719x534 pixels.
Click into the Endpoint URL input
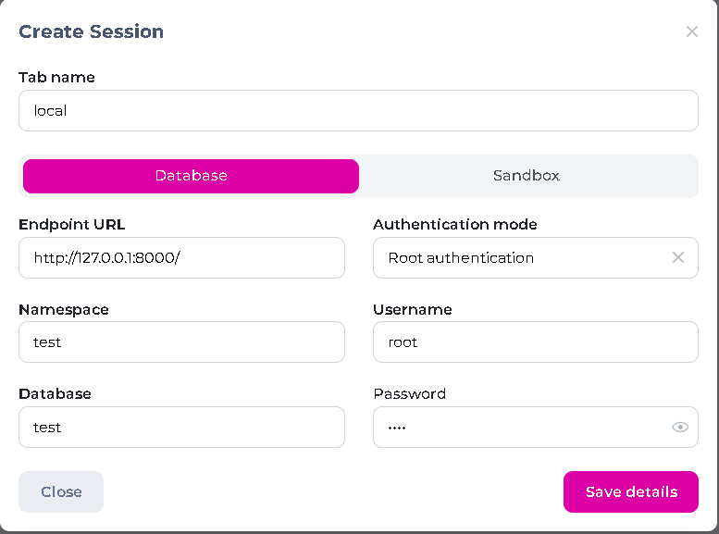click(x=181, y=258)
